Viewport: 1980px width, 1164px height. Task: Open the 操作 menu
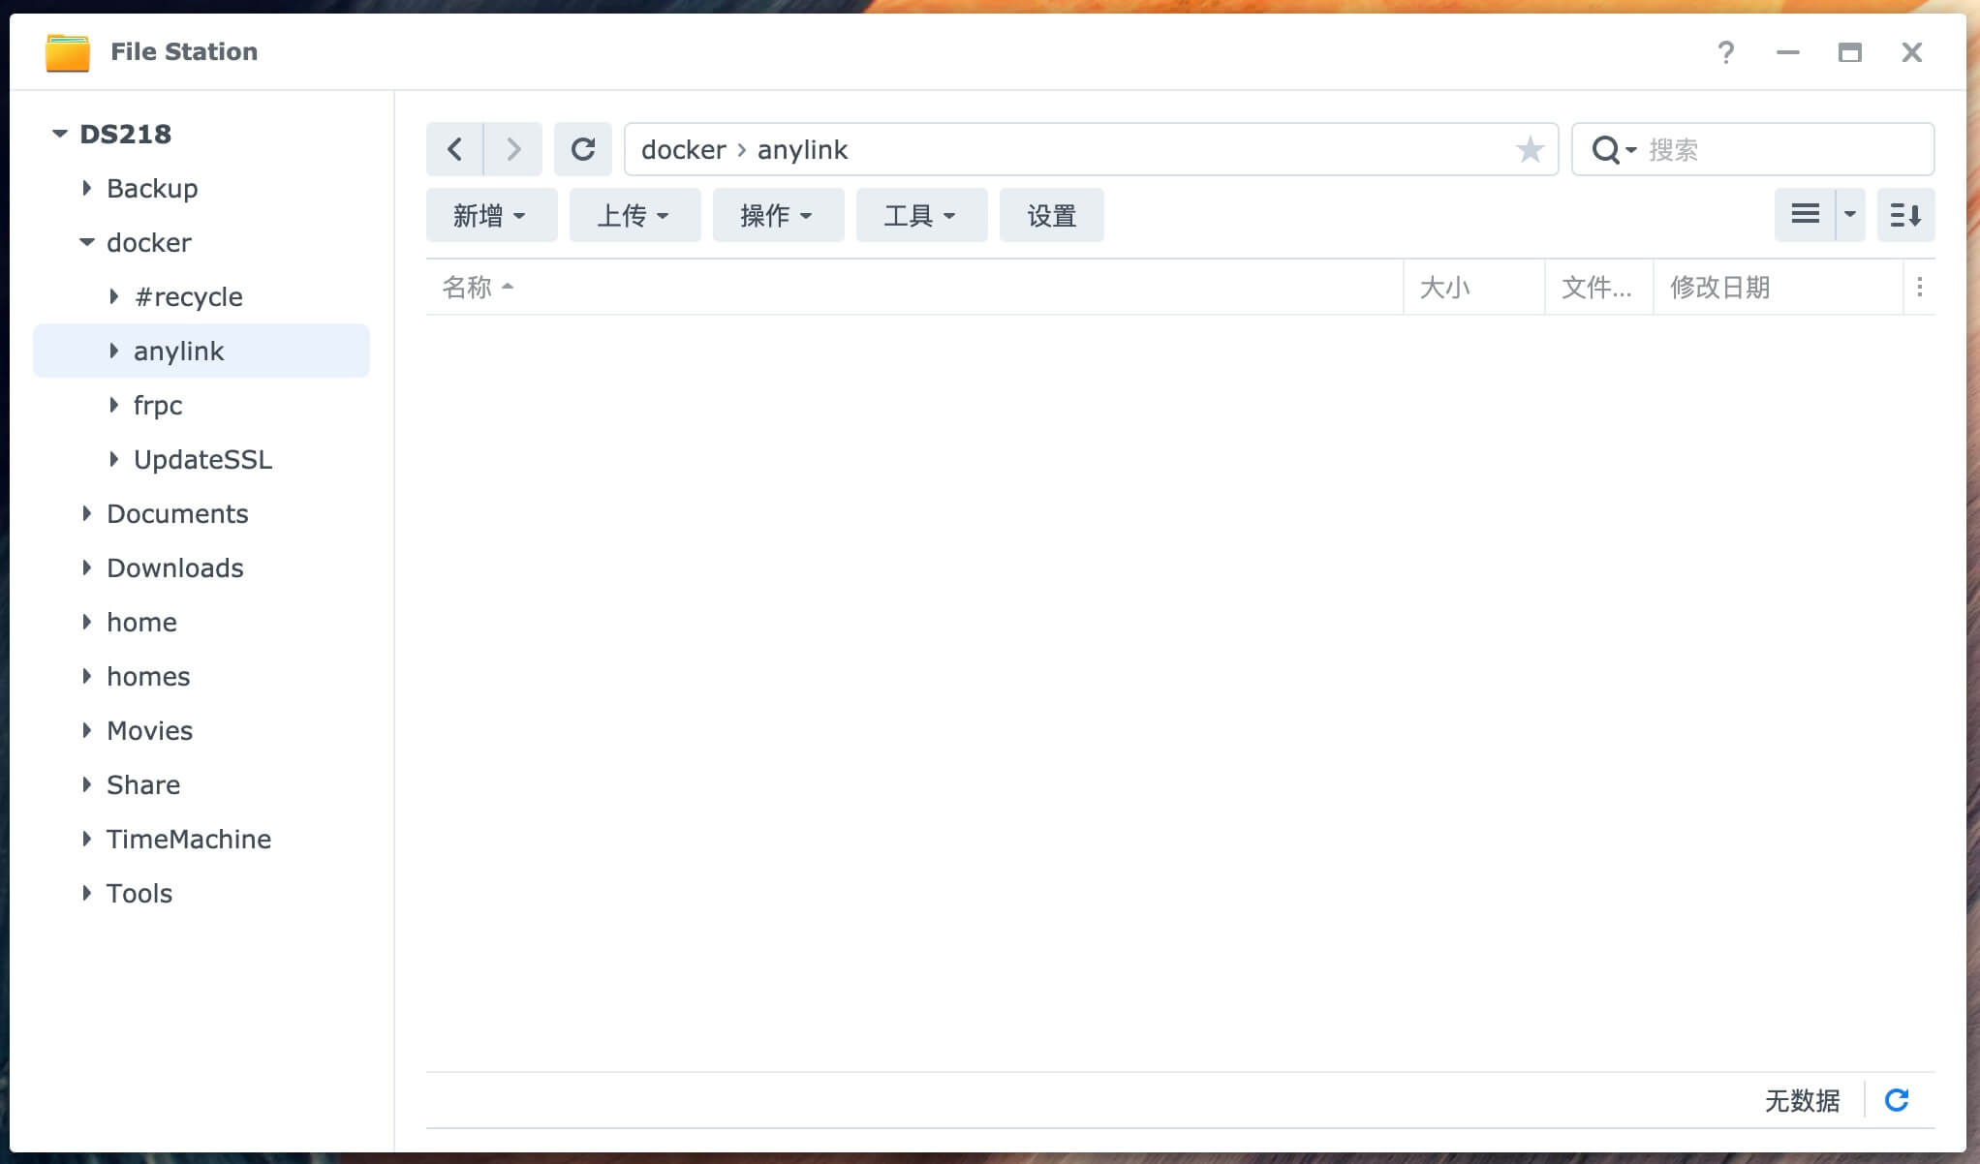click(777, 215)
